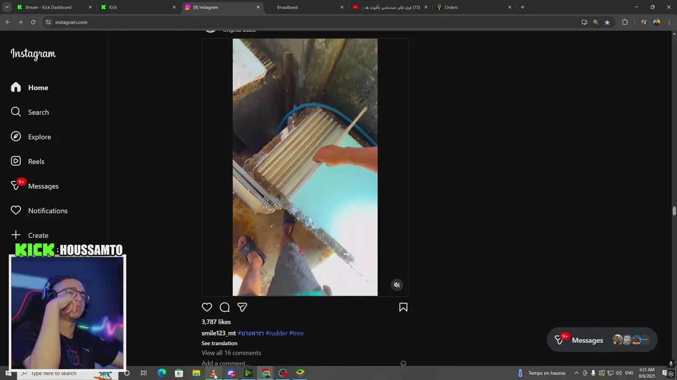Open Search in Instagram sidebar
The height and width of the screenshot is (380, 677).
pyautogui.click(x=30, y=112)
